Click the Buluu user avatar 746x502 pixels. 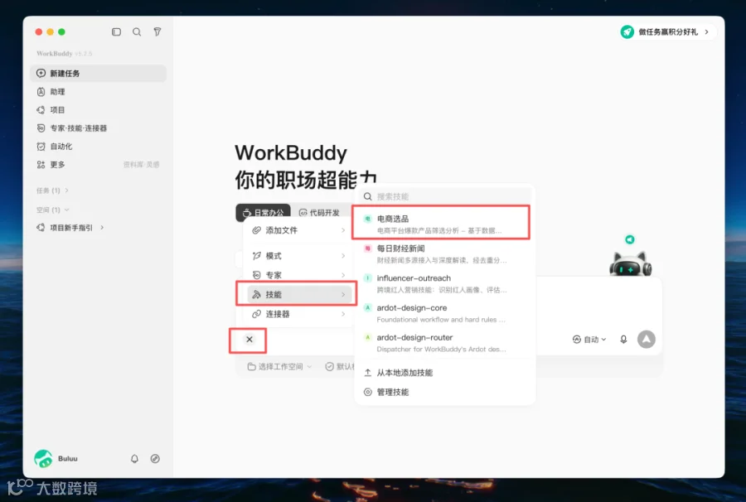[x=43, y=459]
